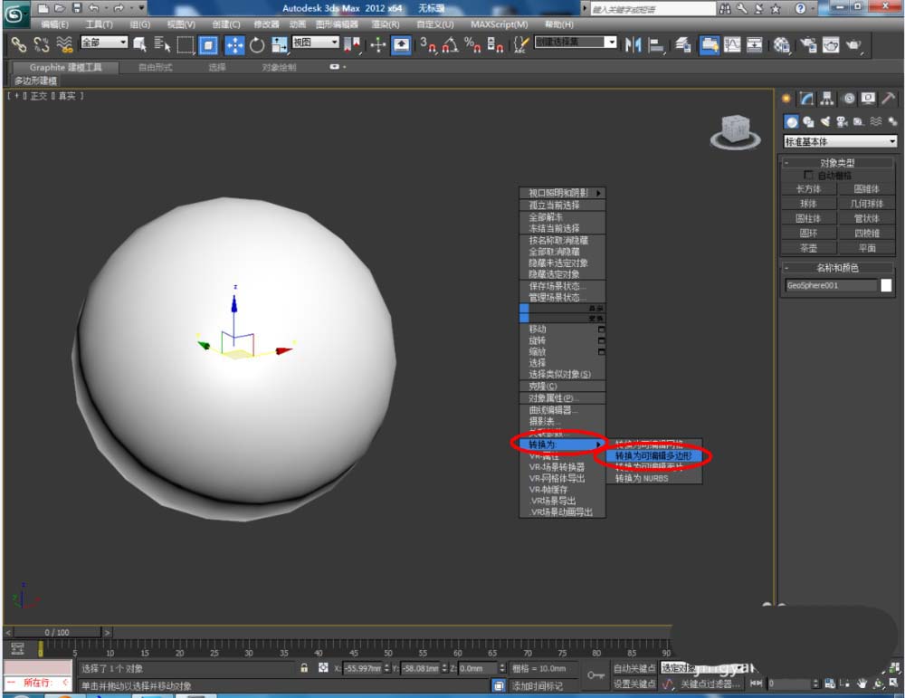905x698 pixels.
Task: Click the 茶壶 object button
Action: tap(807, 247)
